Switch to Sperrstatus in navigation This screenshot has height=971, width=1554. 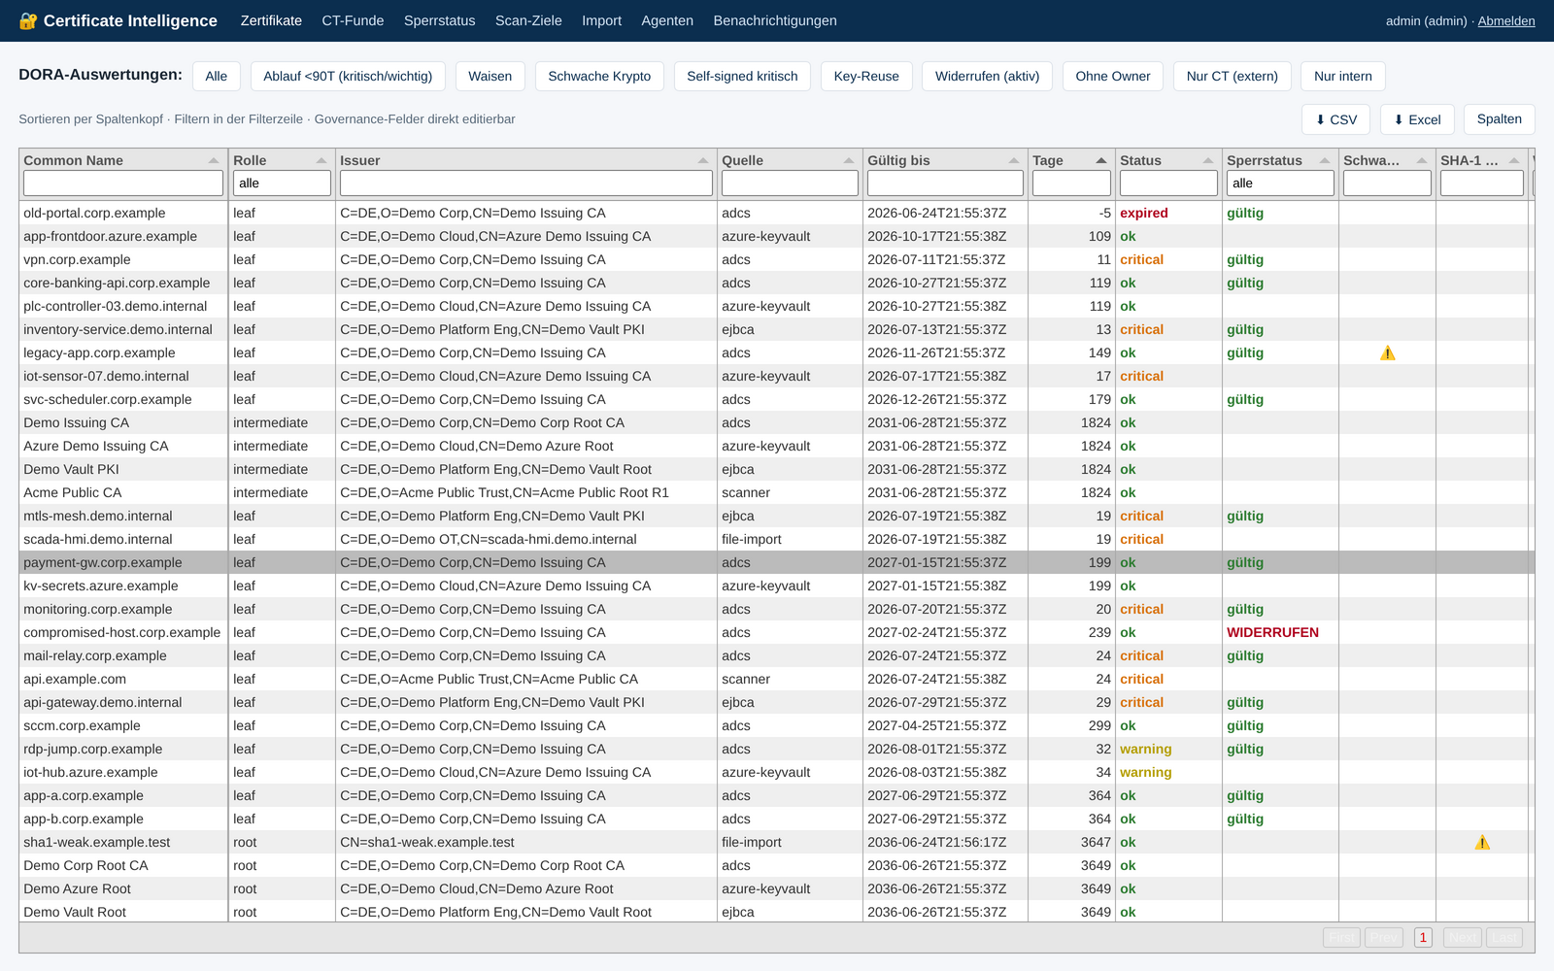click(439, 20)
